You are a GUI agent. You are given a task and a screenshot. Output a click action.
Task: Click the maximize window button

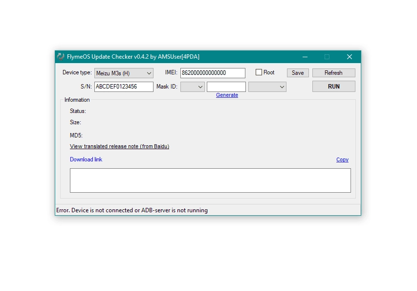327,57
